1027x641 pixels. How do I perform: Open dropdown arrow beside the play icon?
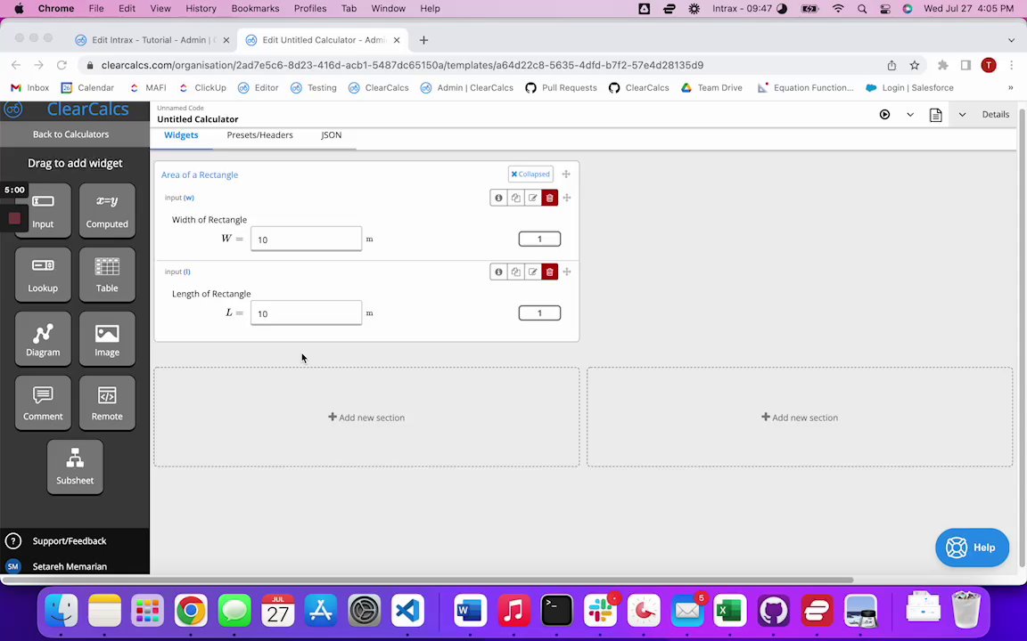click(x=909, y=115)
